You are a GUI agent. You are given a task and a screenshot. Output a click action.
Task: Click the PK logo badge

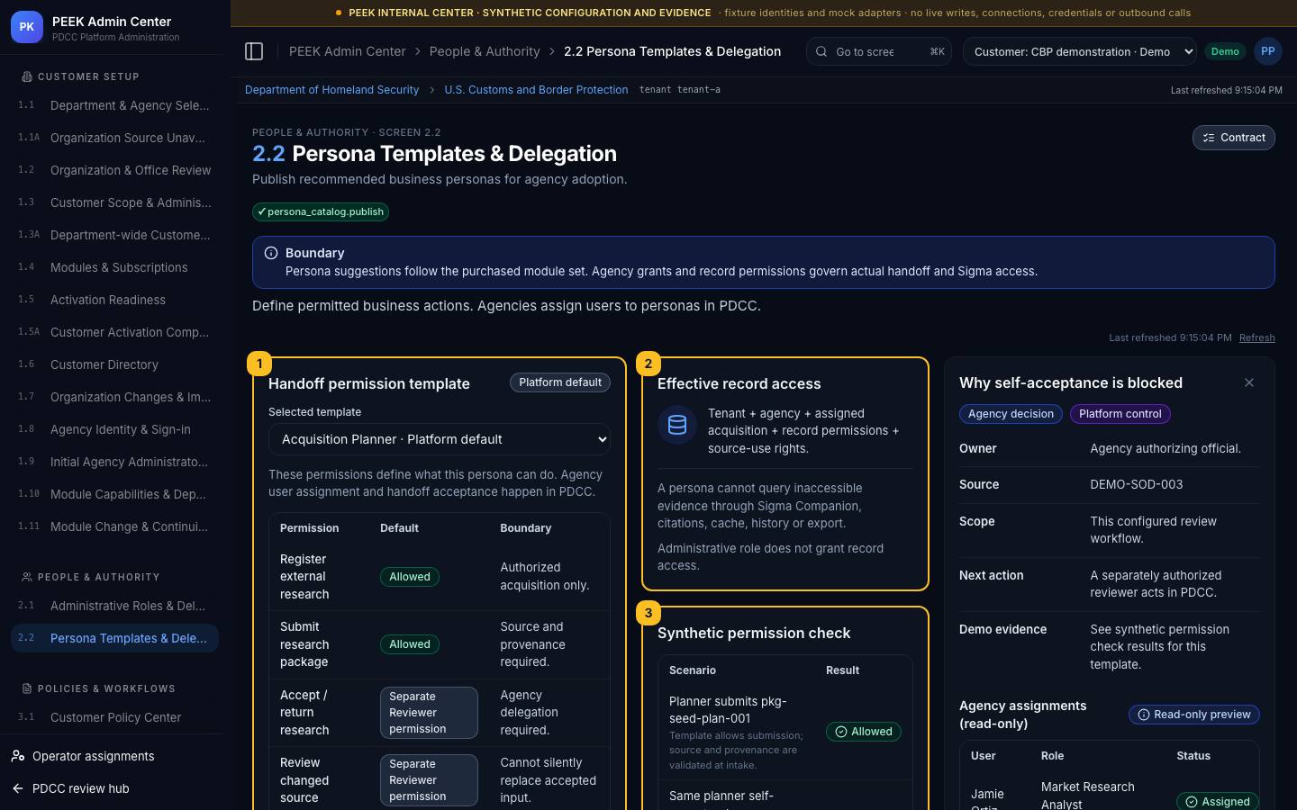click(27, 27)
